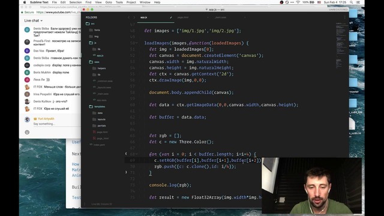Open the tab bar options three-dot menu
The height and width of the screenshot is (216, 384).
click(345, 17)
